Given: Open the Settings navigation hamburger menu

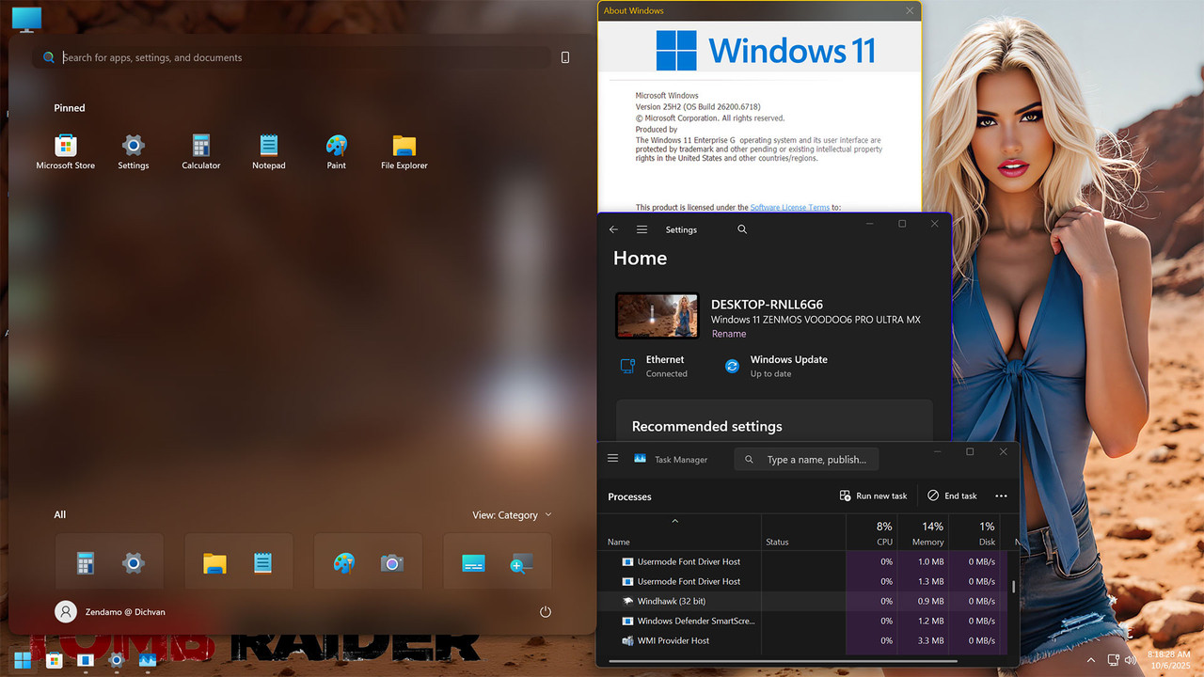Looking at the screenshot, I should point(642,229).
